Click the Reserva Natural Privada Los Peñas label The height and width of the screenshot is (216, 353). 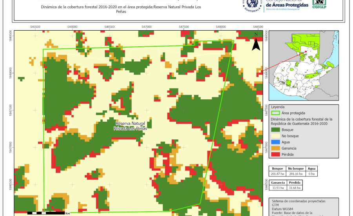131,126
